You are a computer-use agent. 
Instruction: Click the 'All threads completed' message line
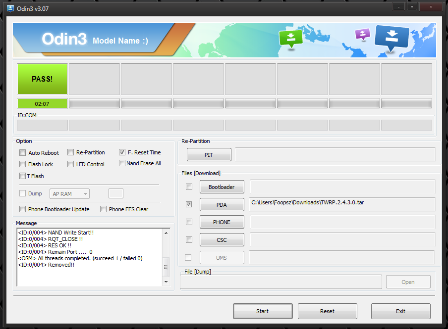click(80, 258)
